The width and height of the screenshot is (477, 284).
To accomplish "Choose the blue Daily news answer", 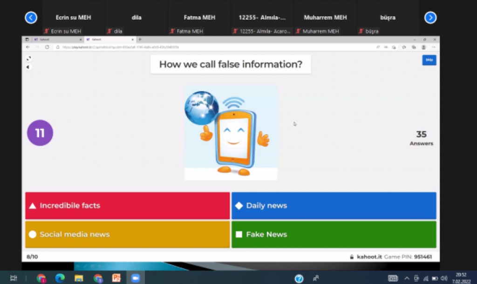I will [334, 206].
